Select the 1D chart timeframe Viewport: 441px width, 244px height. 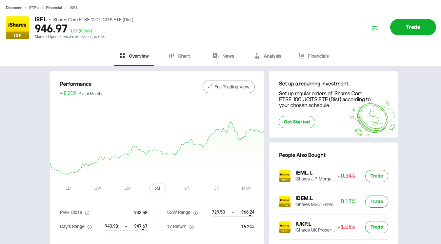click(x=68, y=188)
